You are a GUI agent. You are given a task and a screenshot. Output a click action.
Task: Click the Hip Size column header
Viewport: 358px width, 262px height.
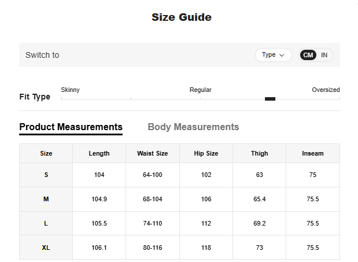pyautogui.click(x=206, y=153)
